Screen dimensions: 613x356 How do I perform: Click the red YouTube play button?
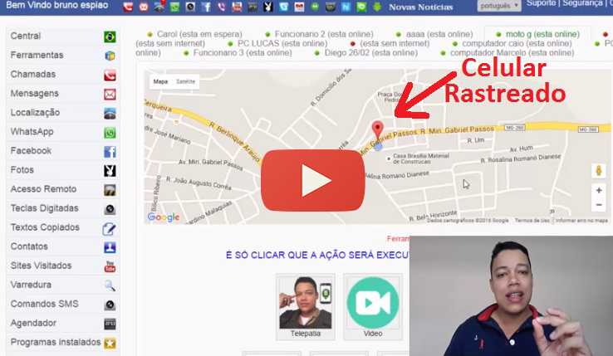coord(312,180)
